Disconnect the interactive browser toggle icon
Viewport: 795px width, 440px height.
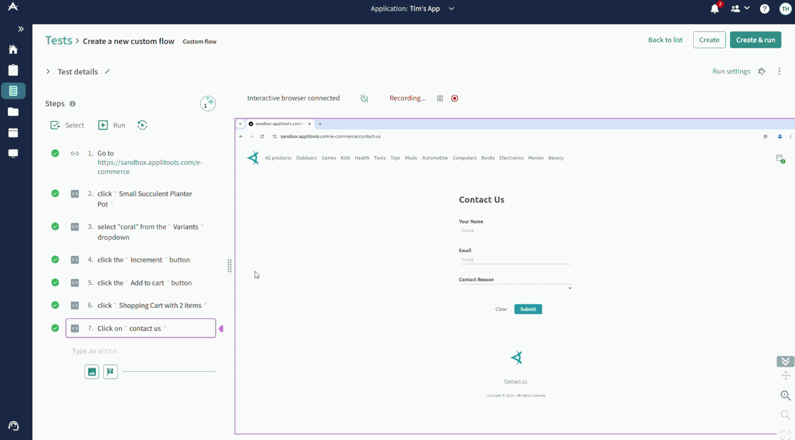point(364,98)
